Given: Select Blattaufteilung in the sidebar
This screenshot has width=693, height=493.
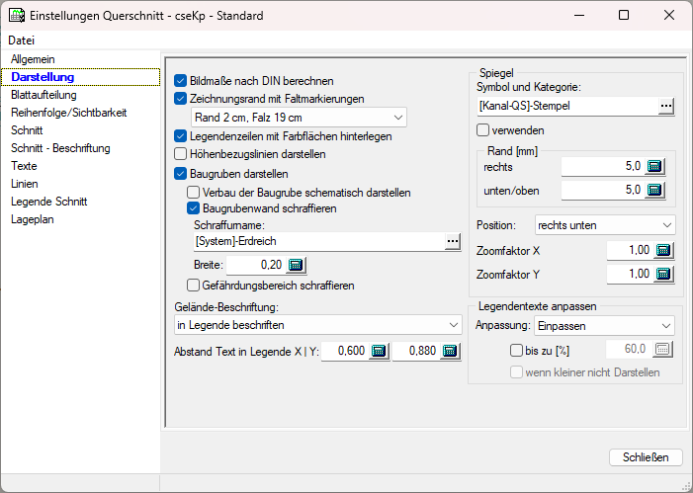Looking at the screenshot, I should [43, 95].
